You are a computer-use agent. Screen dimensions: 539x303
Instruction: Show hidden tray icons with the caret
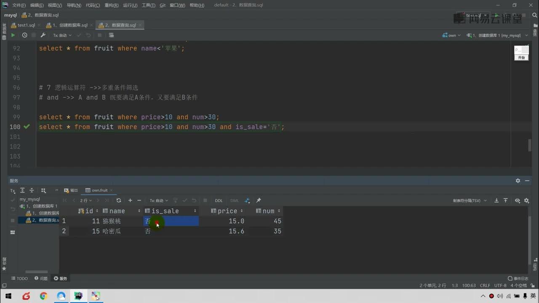coord(483,296)
